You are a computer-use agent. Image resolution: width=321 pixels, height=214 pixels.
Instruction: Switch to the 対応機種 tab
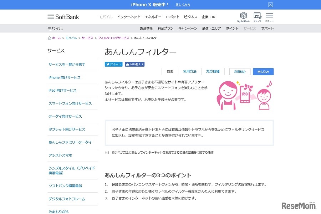[213, 72]
